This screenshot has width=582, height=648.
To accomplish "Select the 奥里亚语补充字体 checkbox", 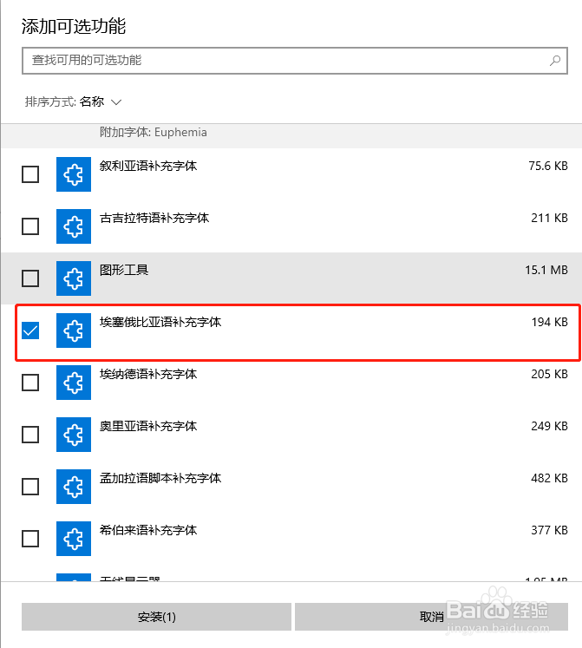I will [x=30, y=435].
